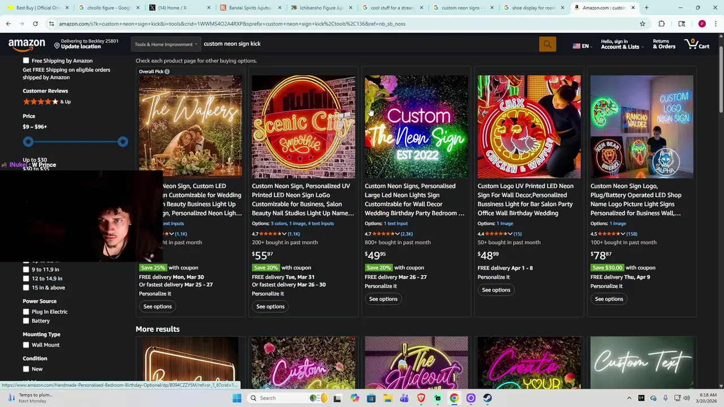The height and width of the screenshot is (407, 724).
Task: Open The Hideout neon sign thumbnail
Action: pos(416,362)
